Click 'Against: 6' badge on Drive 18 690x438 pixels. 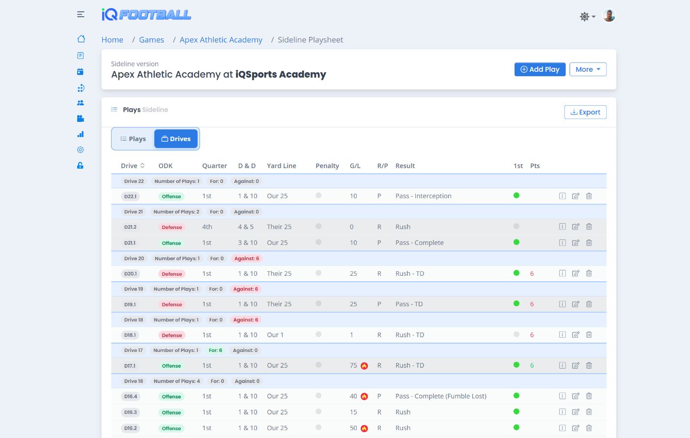(246, 320)
